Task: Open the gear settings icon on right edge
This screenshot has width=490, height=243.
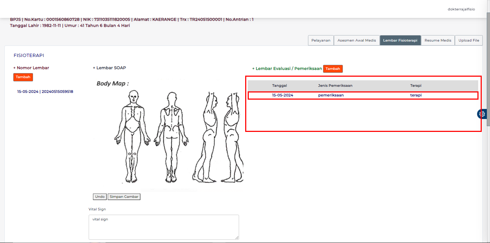Action: [482, 114]
